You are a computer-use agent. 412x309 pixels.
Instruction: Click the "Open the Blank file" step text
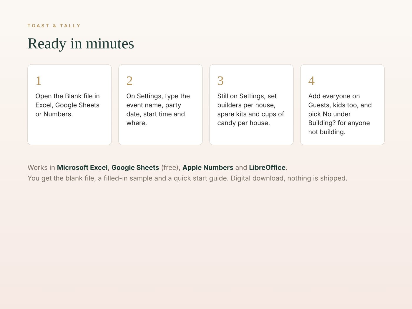pyautogui.click(x=68, y=105)
